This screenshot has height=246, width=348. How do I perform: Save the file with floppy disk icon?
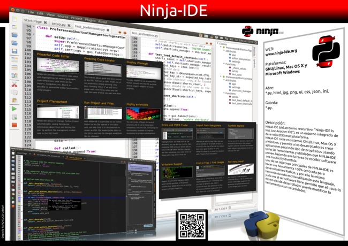pyautogui.click(x=14, y=51)
